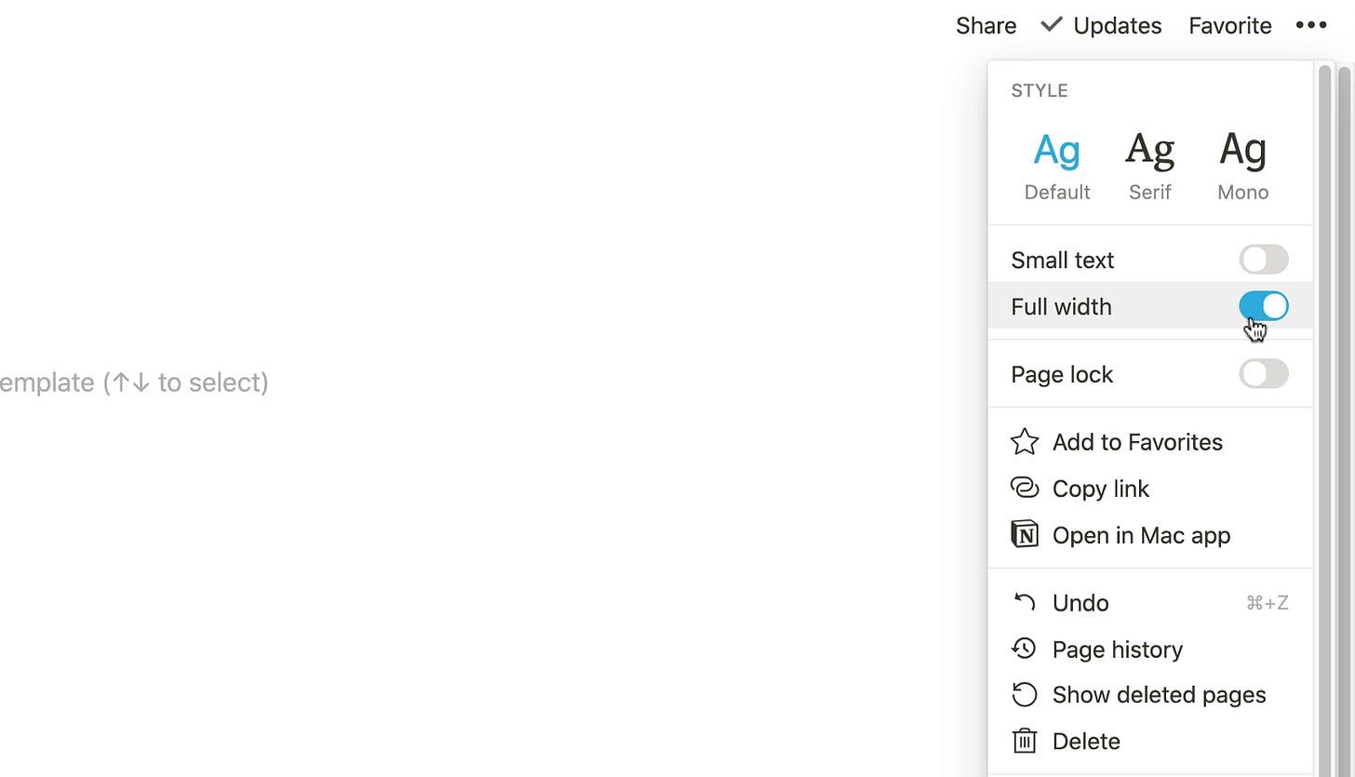Click the checkmark icon next to Updates

[1052, 24]
